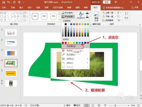Expand the shape styles gallery
Screen dimensions: 142x107
click(x=59, y=20)
